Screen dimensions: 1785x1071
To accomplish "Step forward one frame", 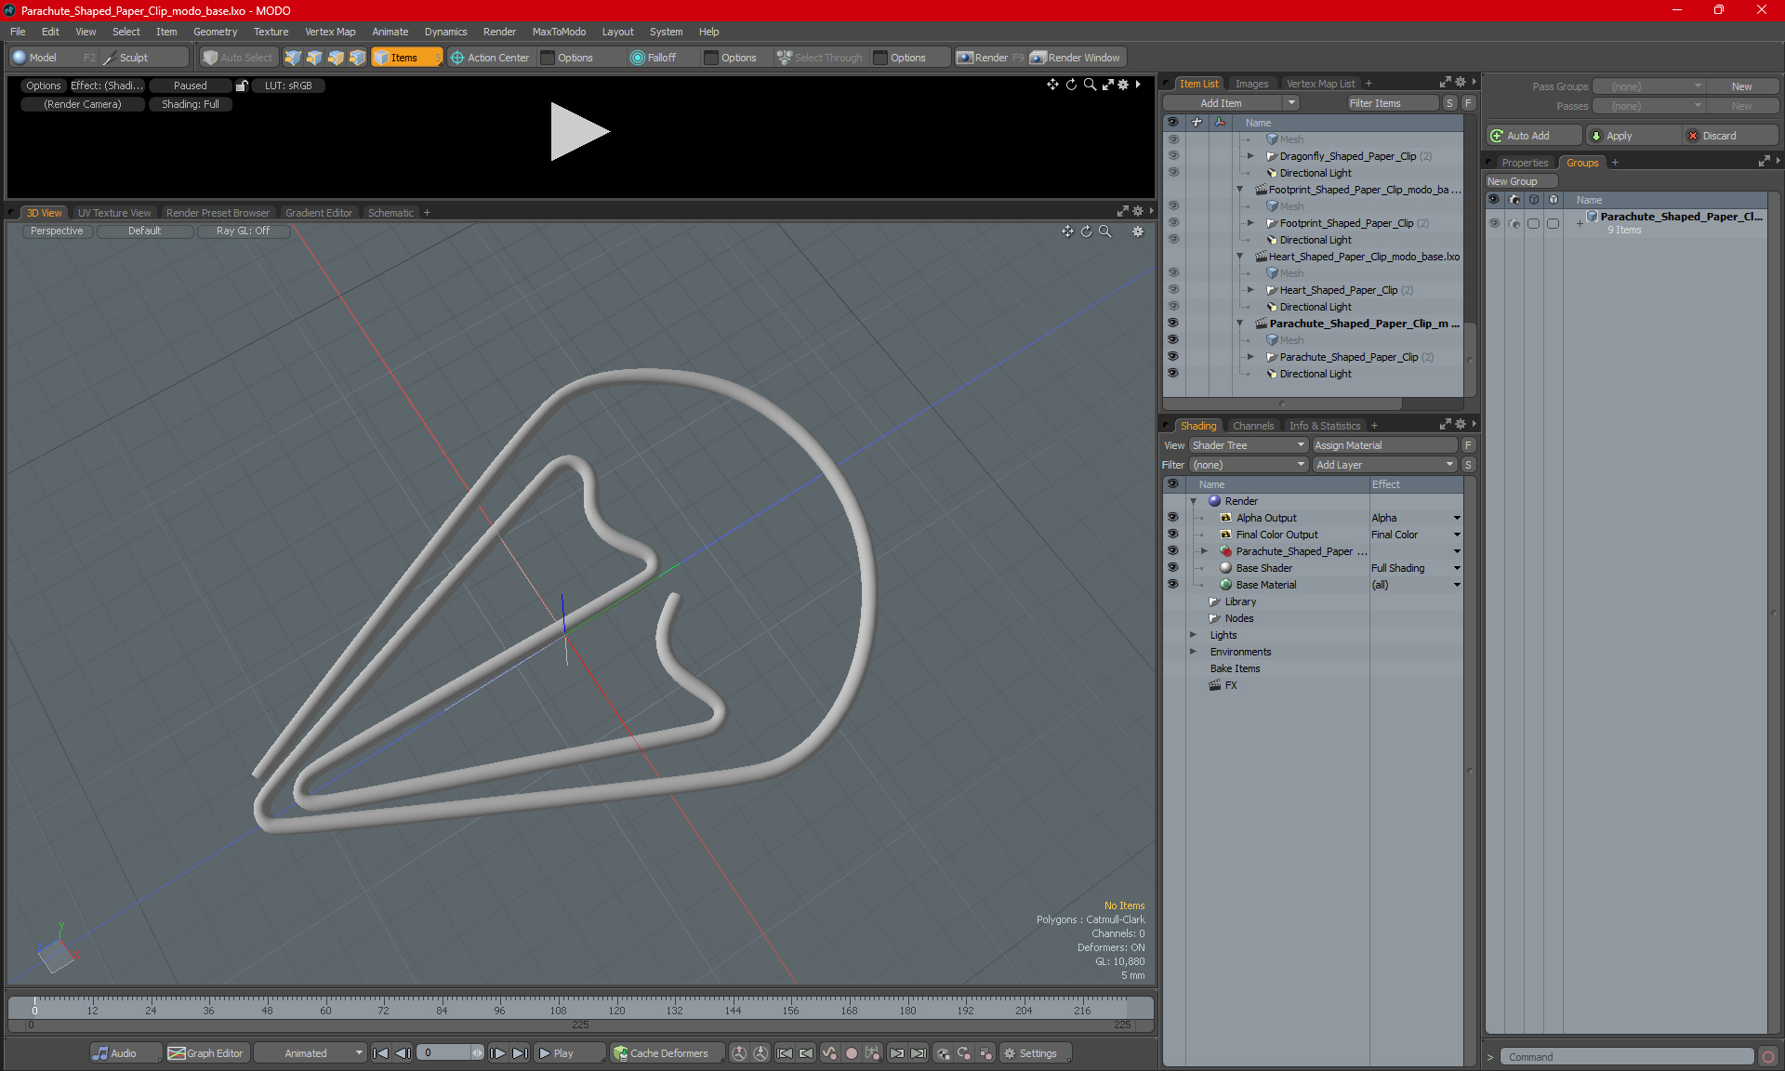I will coord(497,1053).
